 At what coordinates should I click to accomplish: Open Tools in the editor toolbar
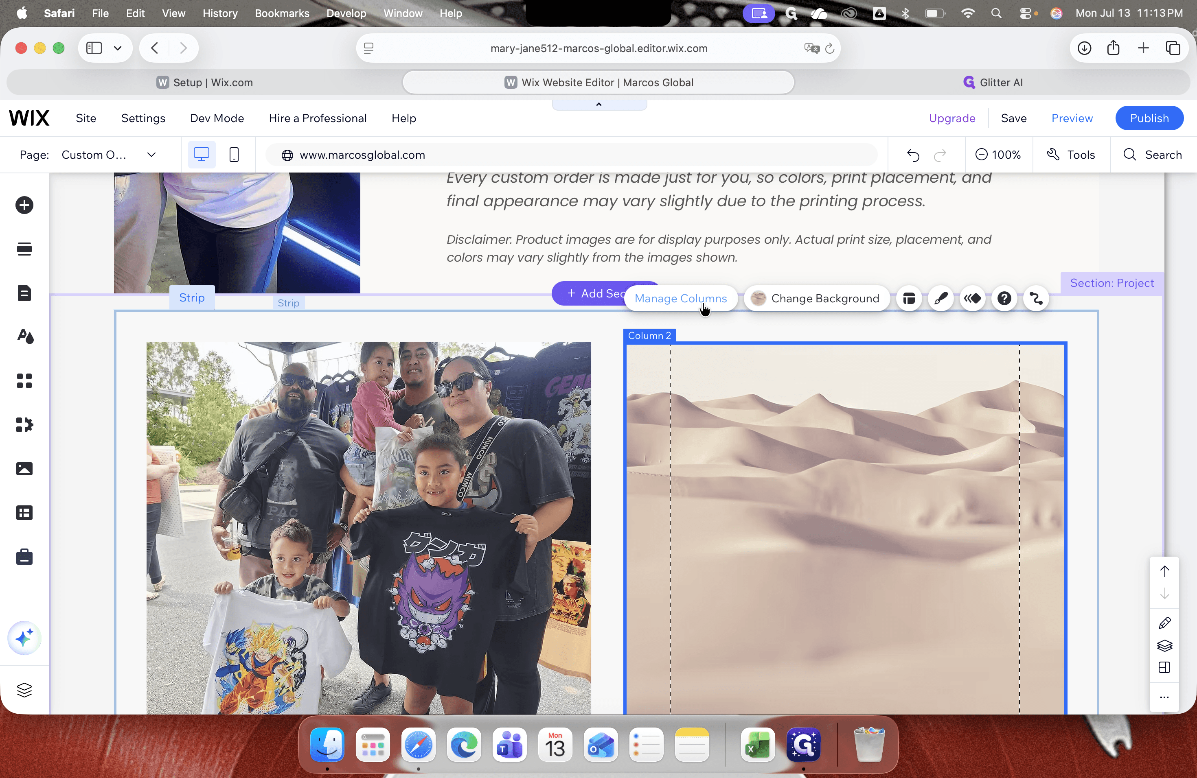pos(1071,155)
